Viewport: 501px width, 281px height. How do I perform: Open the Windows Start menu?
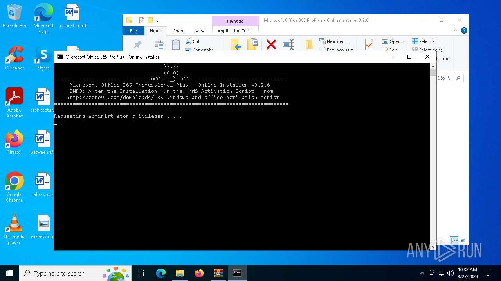9,273
